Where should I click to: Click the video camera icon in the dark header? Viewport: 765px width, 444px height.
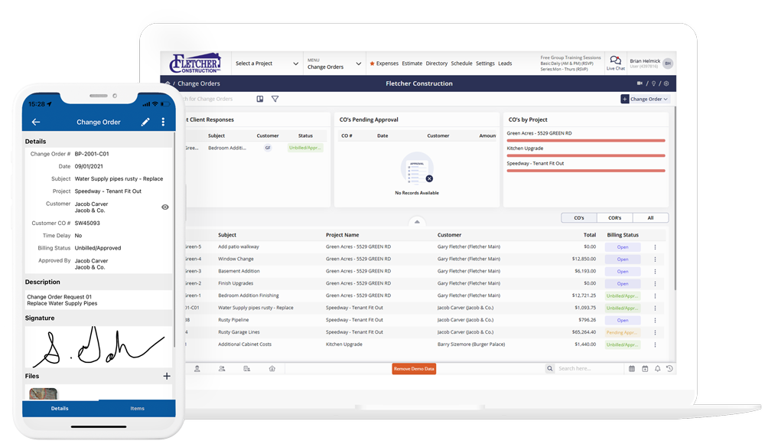click(640, 83)
